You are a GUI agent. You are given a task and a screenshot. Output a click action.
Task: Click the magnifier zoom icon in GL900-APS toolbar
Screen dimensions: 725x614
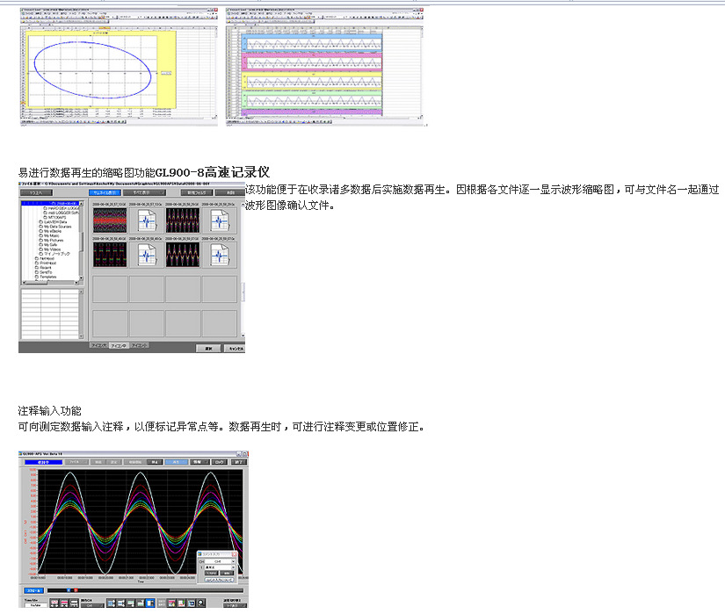coord(200,603)
